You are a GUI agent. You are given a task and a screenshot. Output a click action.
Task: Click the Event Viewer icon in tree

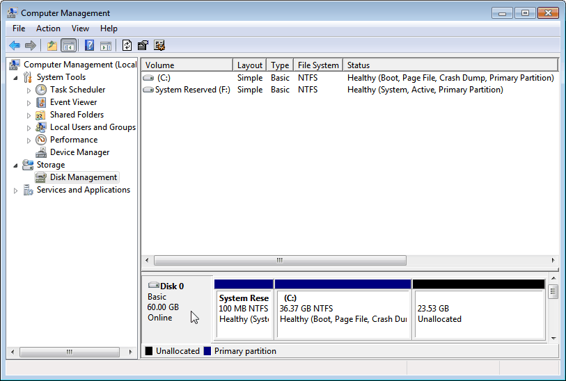(41, 102)
